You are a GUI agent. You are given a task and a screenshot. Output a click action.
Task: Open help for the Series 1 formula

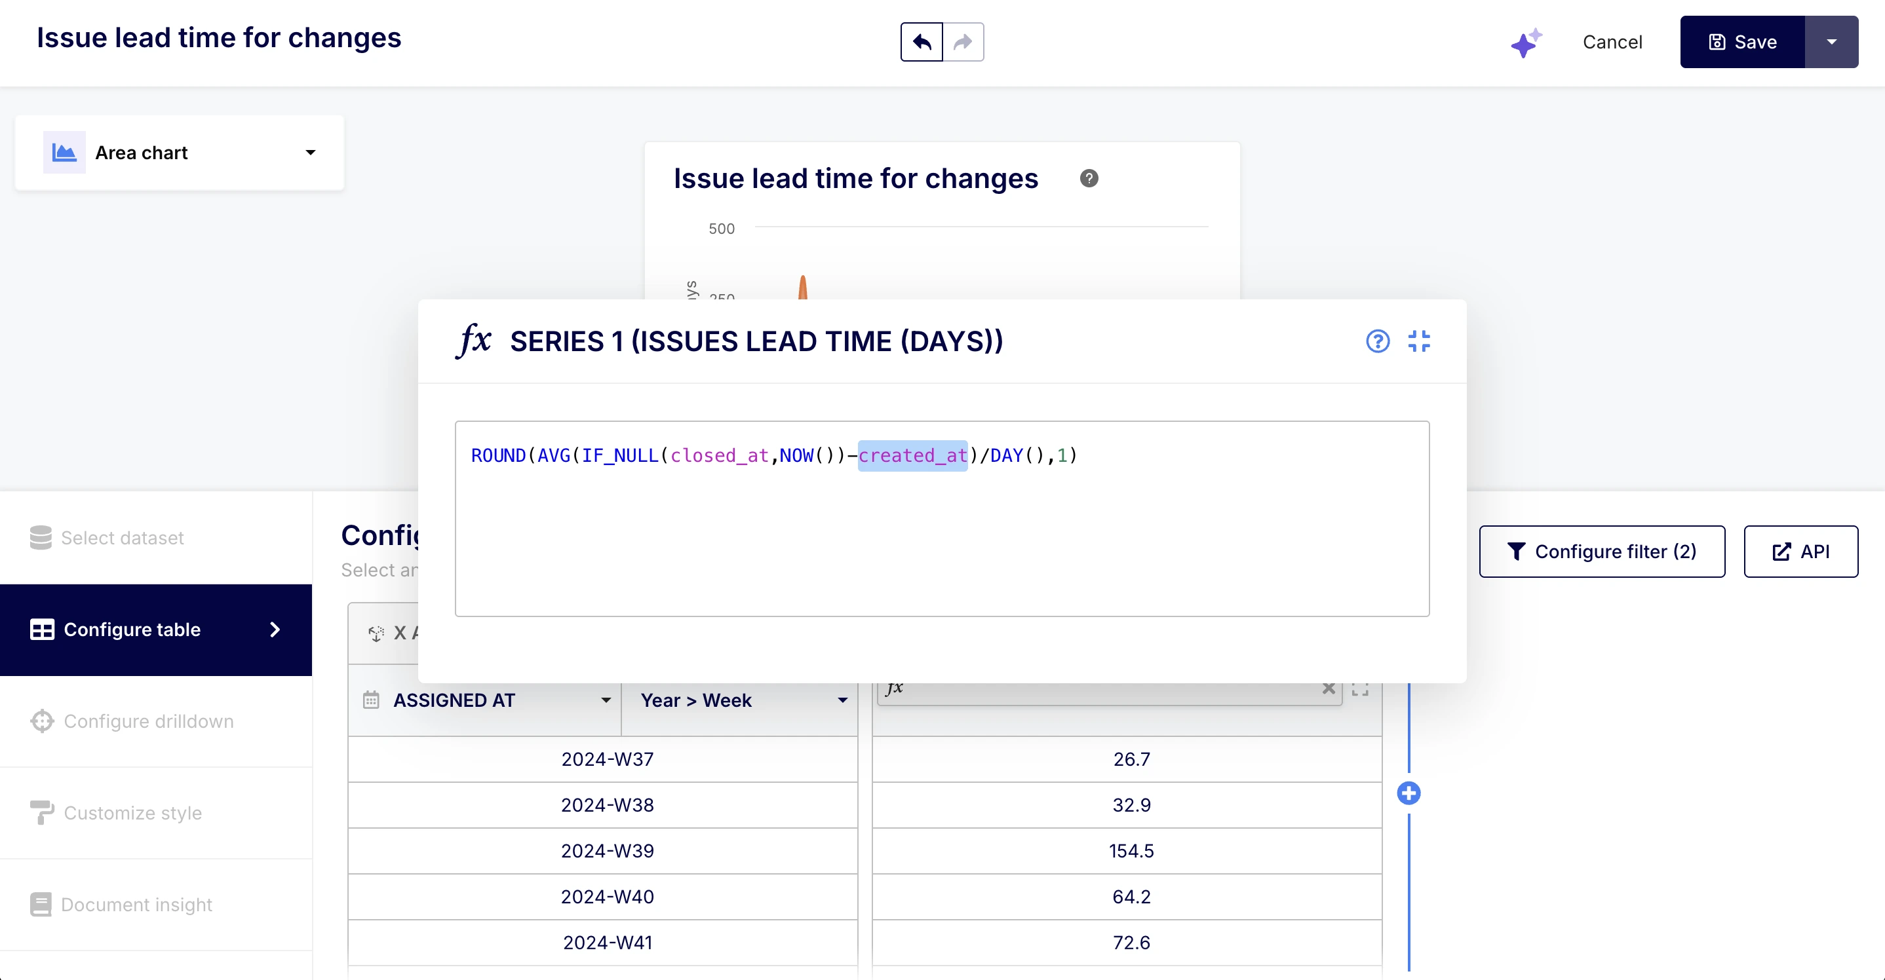click(x=1377, y=341)
